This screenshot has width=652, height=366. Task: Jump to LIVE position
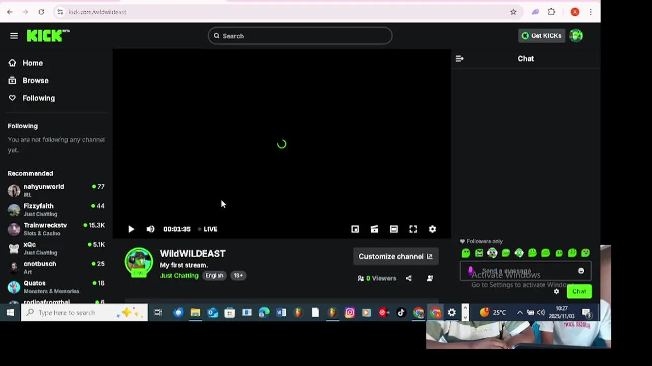[x=208, y=229]
